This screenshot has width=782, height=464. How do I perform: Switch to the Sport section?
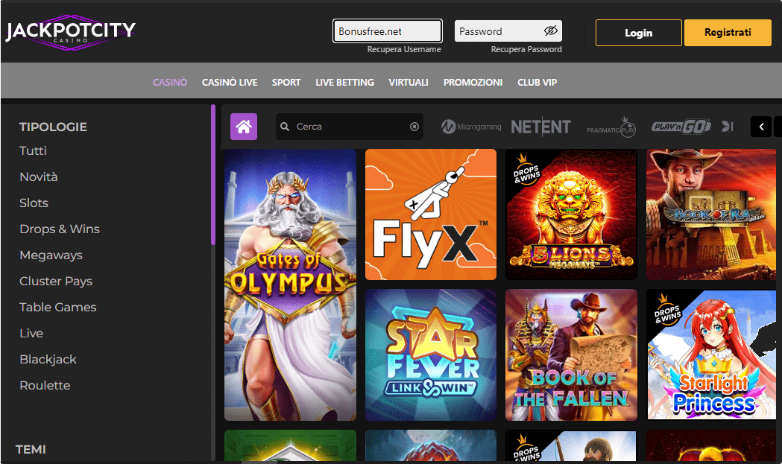[286, 82]
